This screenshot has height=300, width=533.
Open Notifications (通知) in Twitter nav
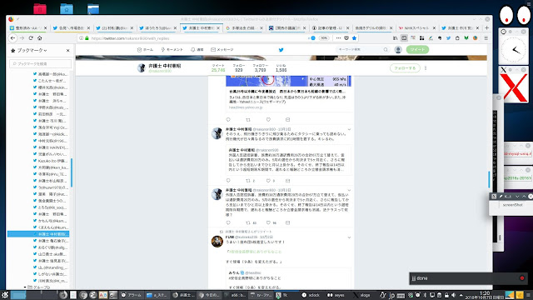tap(197, 50)
